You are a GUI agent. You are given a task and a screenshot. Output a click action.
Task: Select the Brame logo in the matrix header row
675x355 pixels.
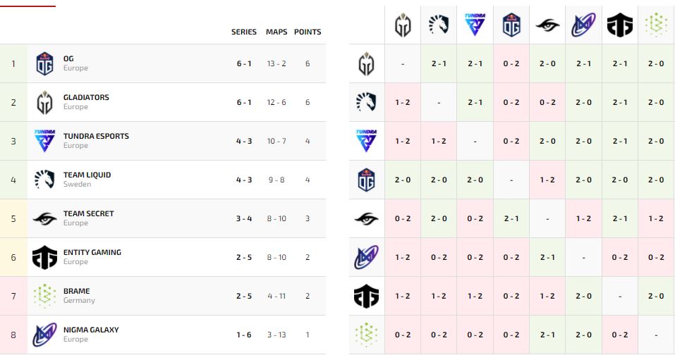(x=656, y=25)
